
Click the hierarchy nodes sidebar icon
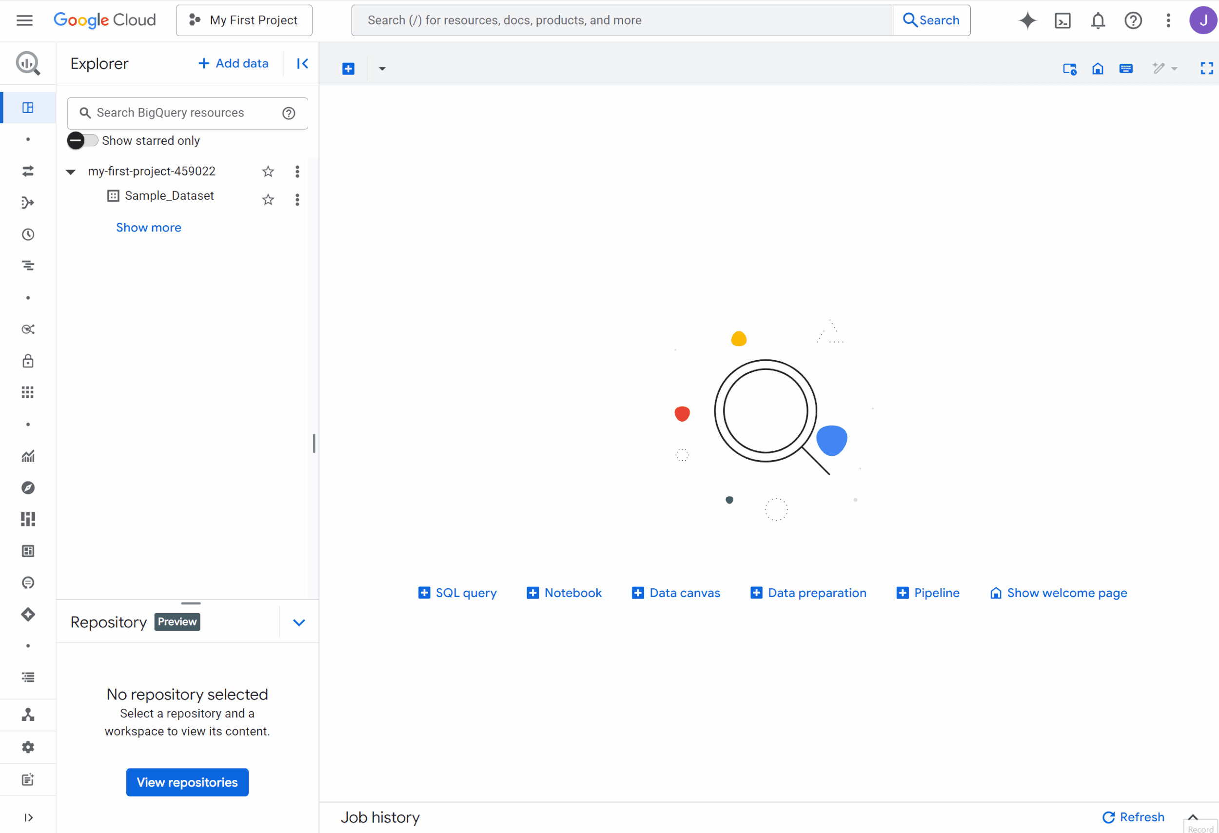coord(28,715)
